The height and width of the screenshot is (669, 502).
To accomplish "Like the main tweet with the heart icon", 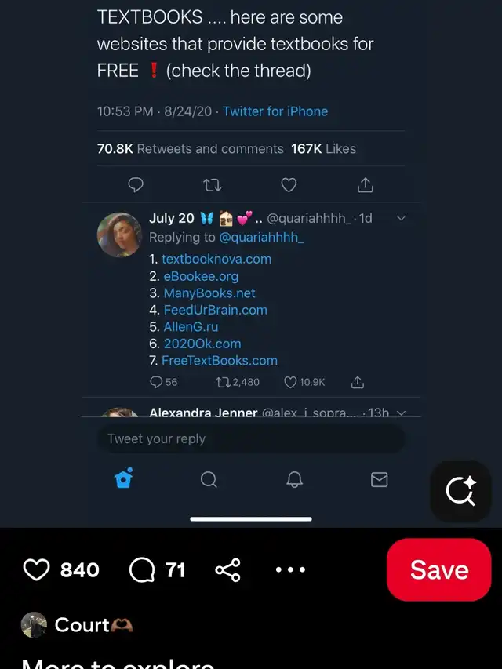I will tap(289, 185).
